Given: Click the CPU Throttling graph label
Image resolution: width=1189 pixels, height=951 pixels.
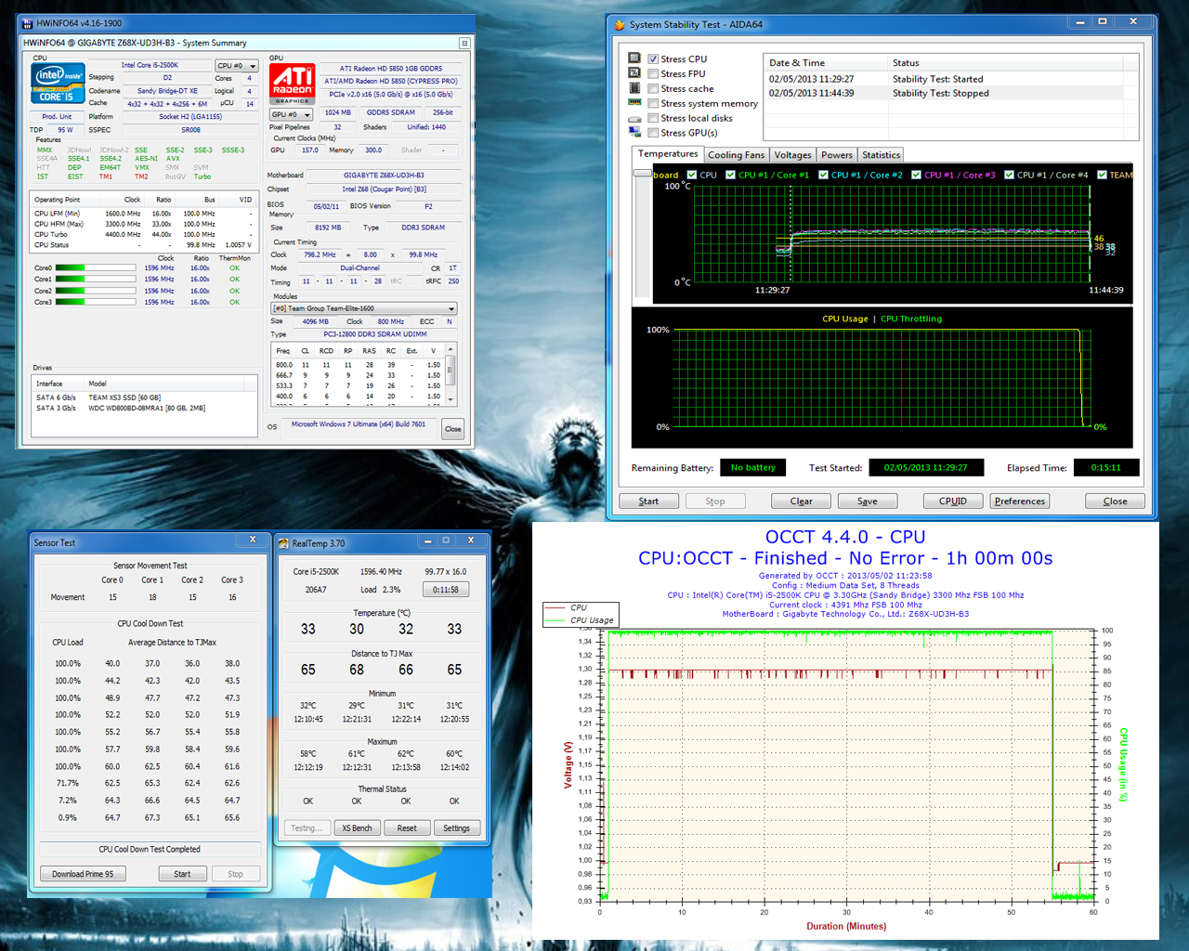Looking at the screenshot, I should (911, 319).
